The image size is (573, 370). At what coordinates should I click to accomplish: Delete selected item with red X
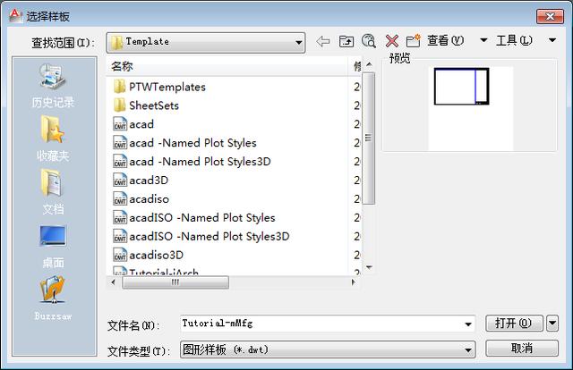(392, 41)
